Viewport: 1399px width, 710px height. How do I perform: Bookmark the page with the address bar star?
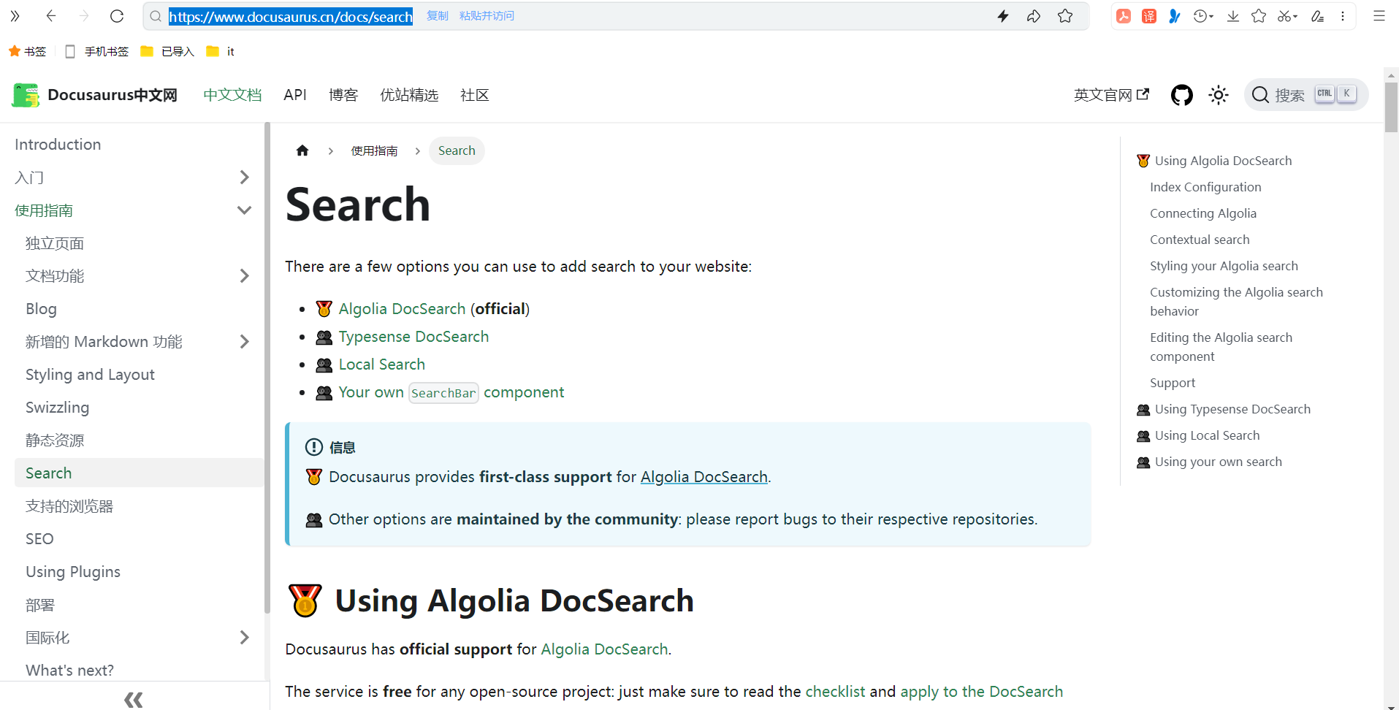pos(1065,16)
